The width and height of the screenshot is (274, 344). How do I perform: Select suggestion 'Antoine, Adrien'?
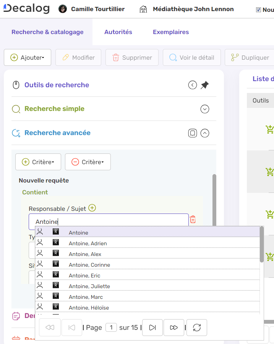point(148,243)
